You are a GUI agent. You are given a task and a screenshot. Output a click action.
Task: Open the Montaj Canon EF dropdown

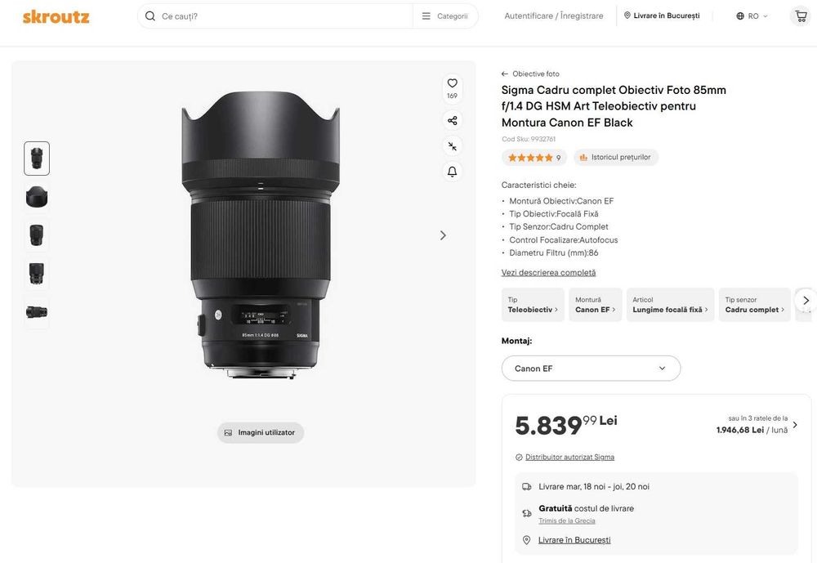click(591, 369)
